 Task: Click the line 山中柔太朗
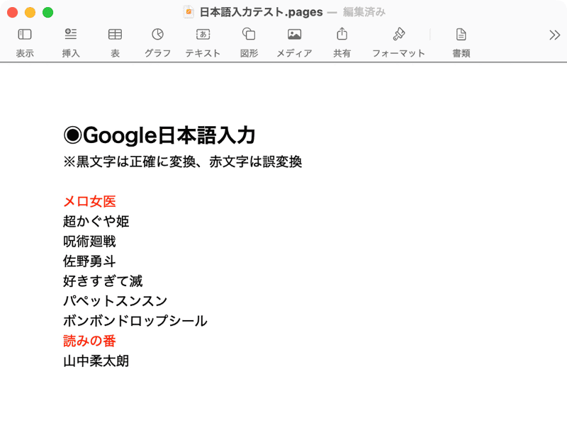96,361
